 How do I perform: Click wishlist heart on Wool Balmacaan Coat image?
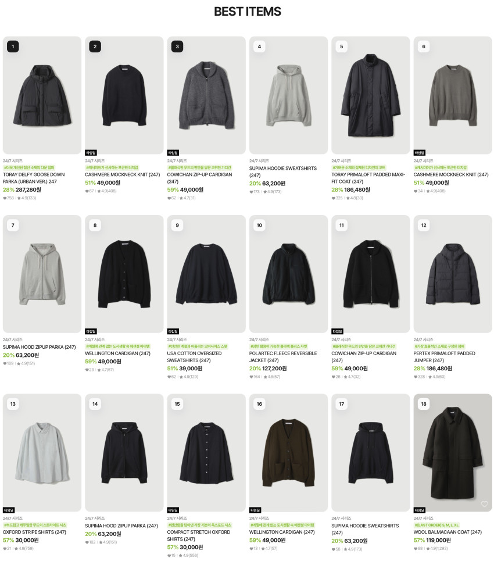(484, 504)
